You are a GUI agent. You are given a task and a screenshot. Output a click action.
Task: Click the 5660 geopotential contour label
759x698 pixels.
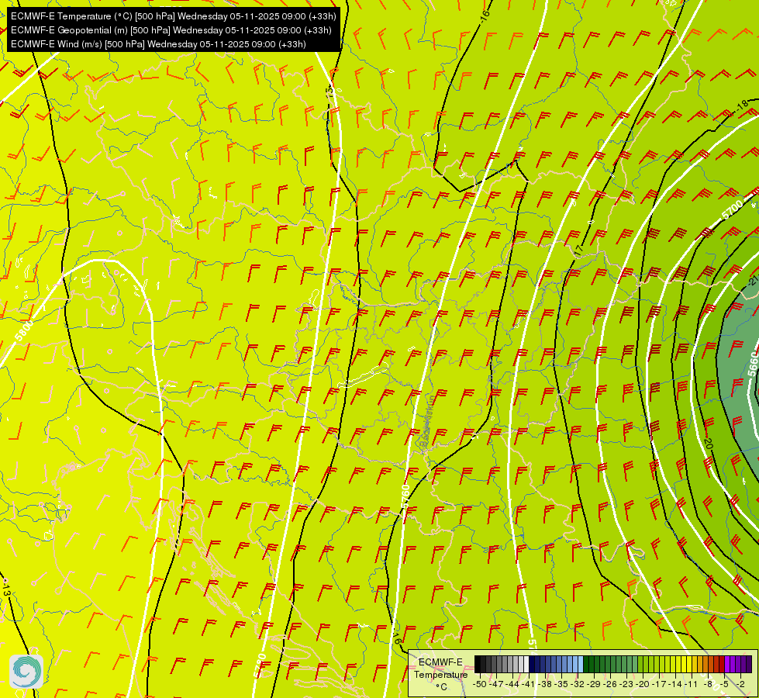pyautogui.click(x=753, y=364)
